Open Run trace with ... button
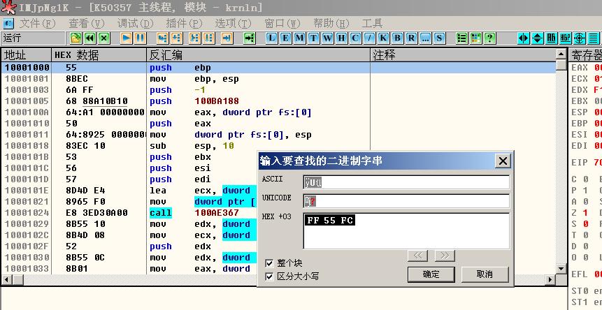This screenshot has height=310, width=602. (425, 38)
